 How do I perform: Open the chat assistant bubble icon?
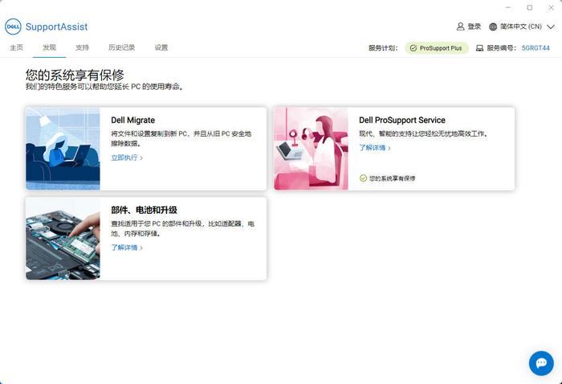coord(541,363)
